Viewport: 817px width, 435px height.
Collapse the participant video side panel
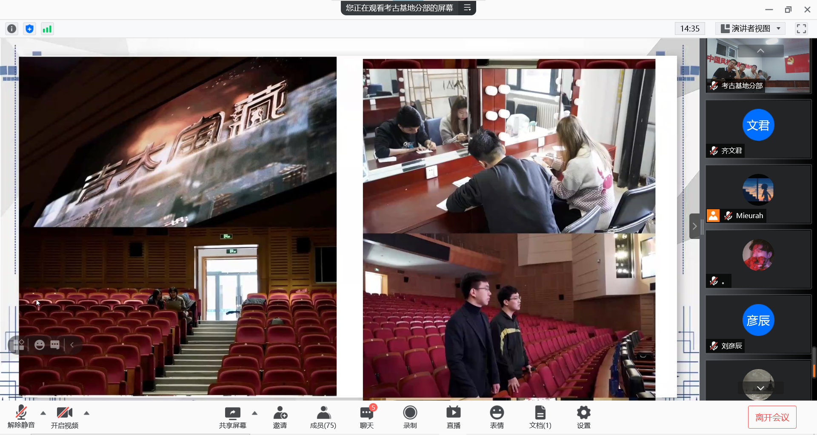pyautogui.click(x=694, y=226)
